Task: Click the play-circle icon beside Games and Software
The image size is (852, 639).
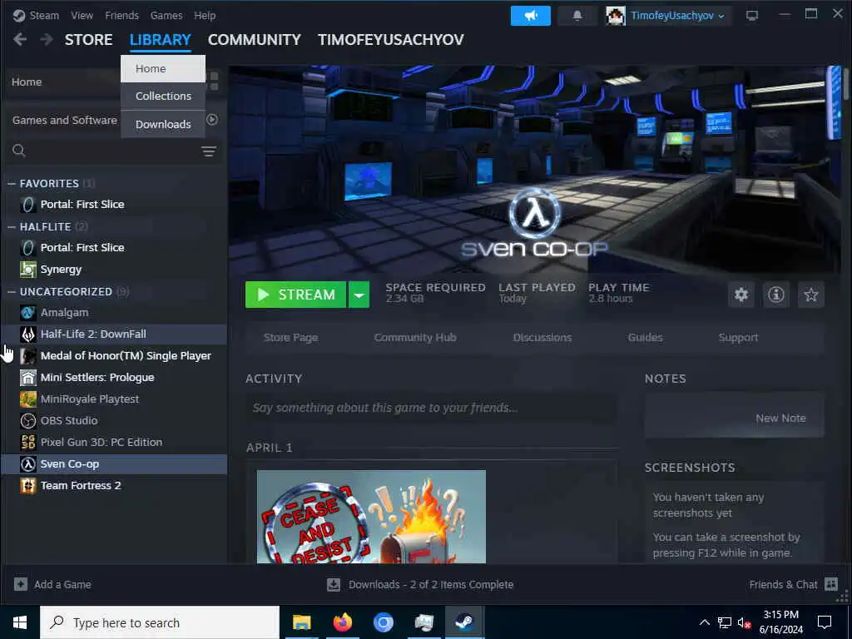Action: click(212, 120)
